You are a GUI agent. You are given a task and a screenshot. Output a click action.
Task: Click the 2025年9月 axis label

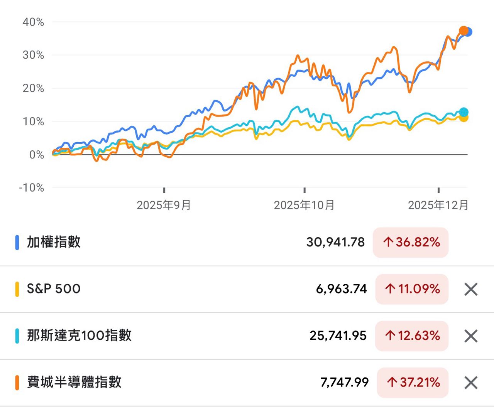coord(164,205)
